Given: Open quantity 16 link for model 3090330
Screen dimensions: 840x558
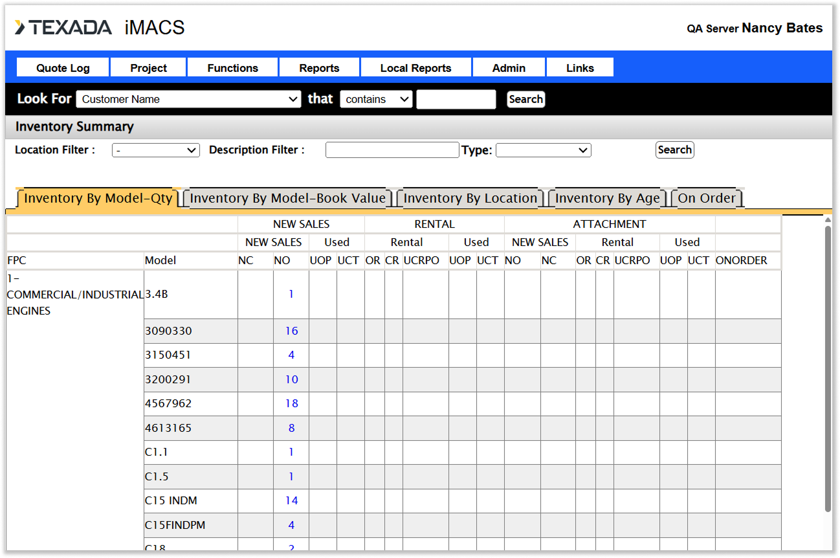Looking at the screenshot, I should [x=291, y=331].
